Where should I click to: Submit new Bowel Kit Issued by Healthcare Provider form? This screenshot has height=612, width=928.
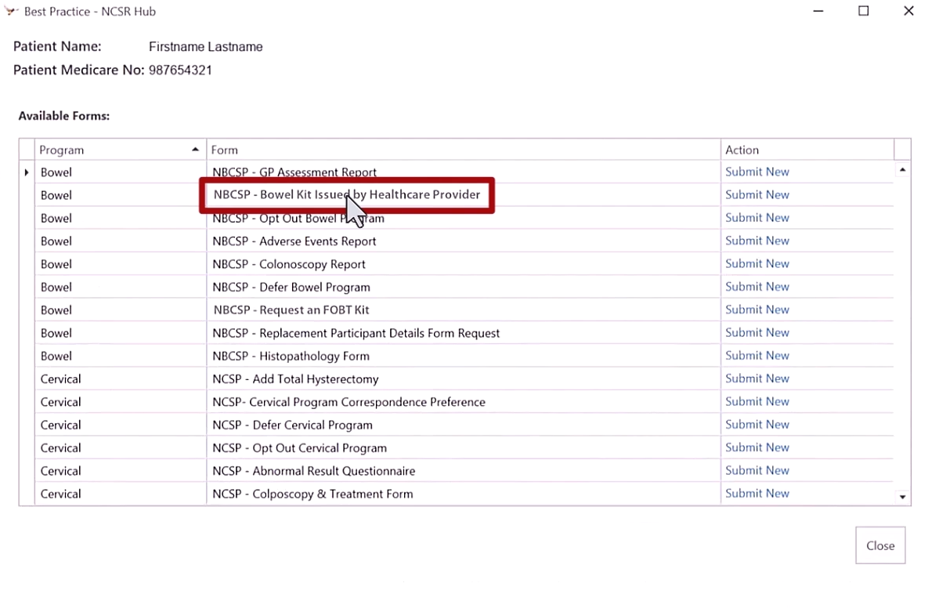click(x=757, y=195)
